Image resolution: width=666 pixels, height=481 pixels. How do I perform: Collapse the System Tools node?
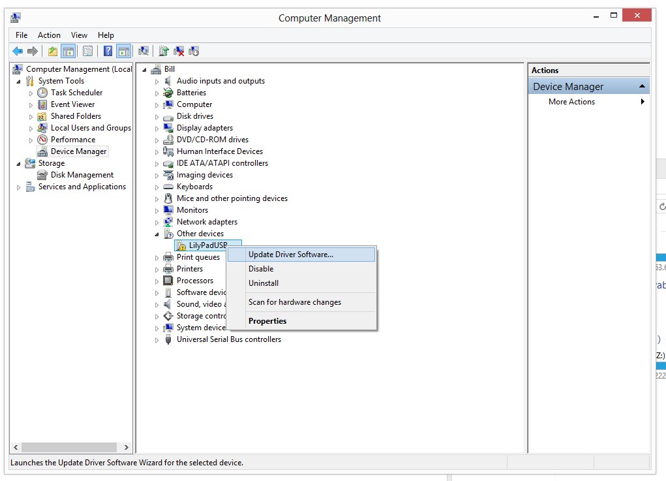pos(18,81)
